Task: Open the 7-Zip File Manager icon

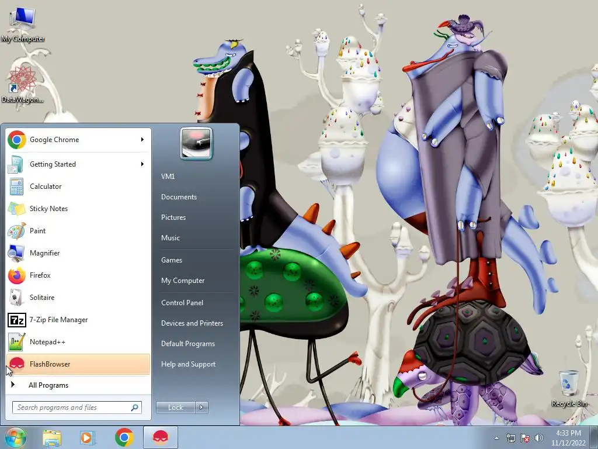Action: (x=17, y=320)
